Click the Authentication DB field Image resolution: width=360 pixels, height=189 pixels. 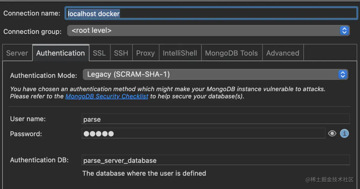[x=215, y=160]
